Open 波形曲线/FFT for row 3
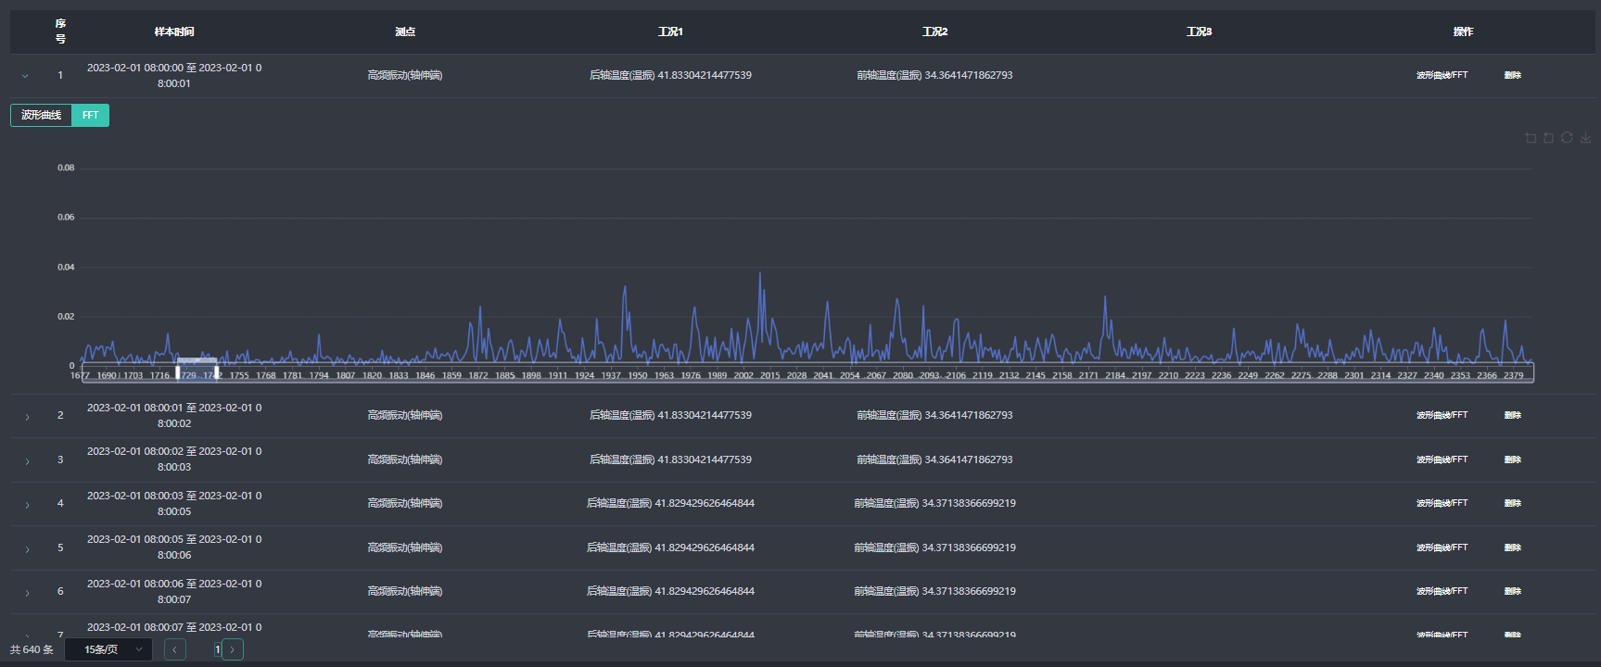This screenshot has width=1601, height=667. coord(1442,459)
